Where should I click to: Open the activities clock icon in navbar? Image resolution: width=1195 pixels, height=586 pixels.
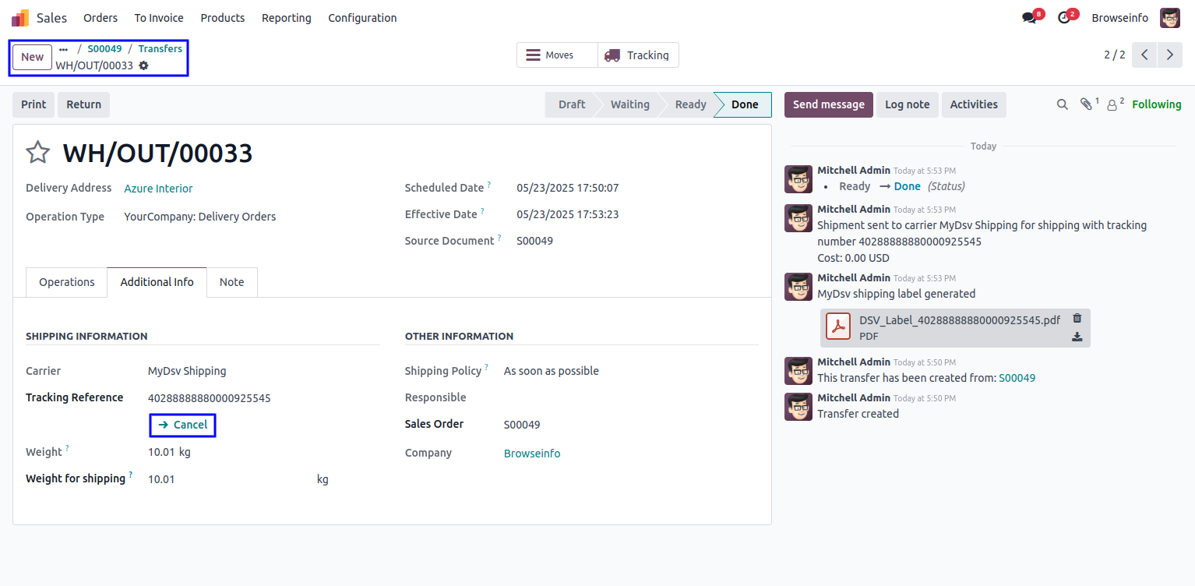1064,18
